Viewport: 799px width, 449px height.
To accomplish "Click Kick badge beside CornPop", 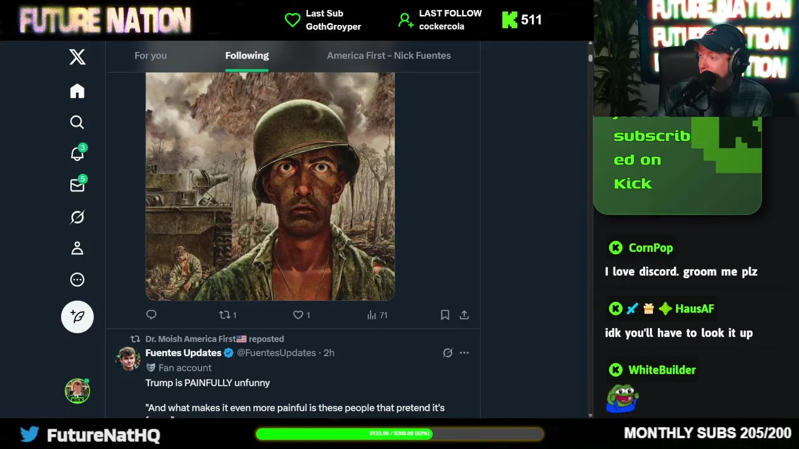I will [615, 248].
